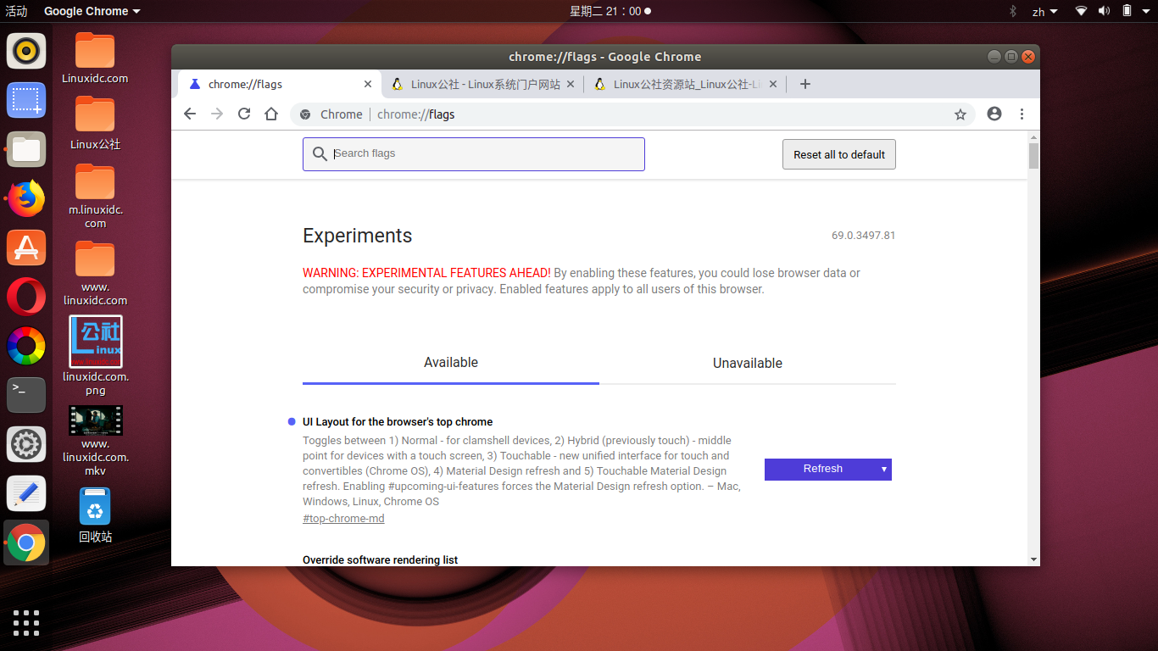Image resolution: width=1158 pixels, height=651 pixels.
Task: Click the Experiments heading
Action: click(358, 236)
